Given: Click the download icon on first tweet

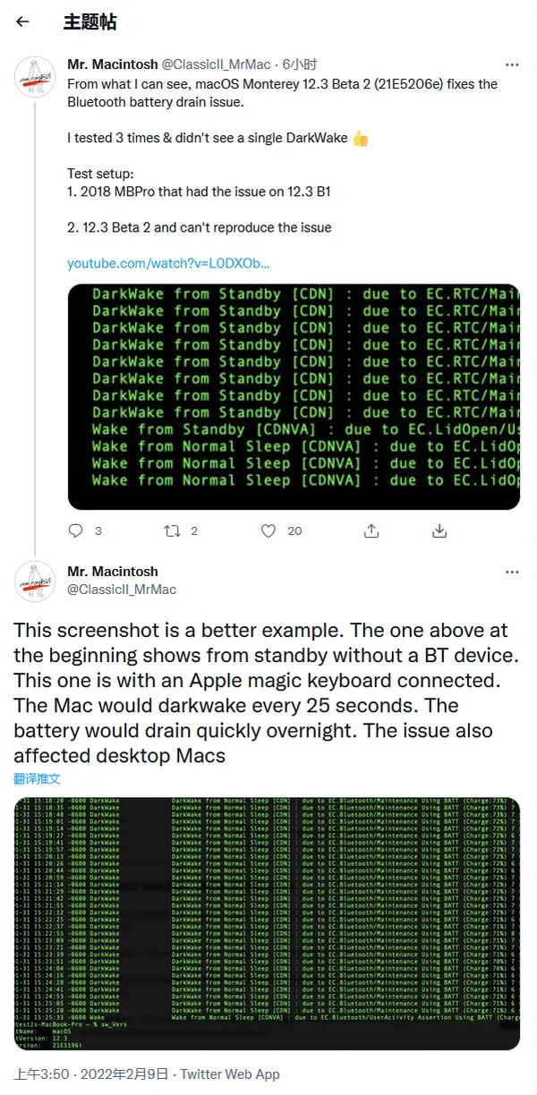Looking at the screenshot, I should point(439,531).
